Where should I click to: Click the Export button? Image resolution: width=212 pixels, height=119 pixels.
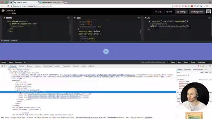[186, 62]
